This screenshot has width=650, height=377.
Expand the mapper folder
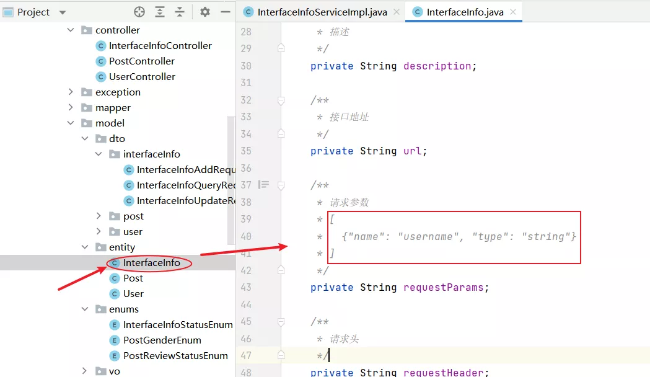pyautogui.click(x=71, y=107)
